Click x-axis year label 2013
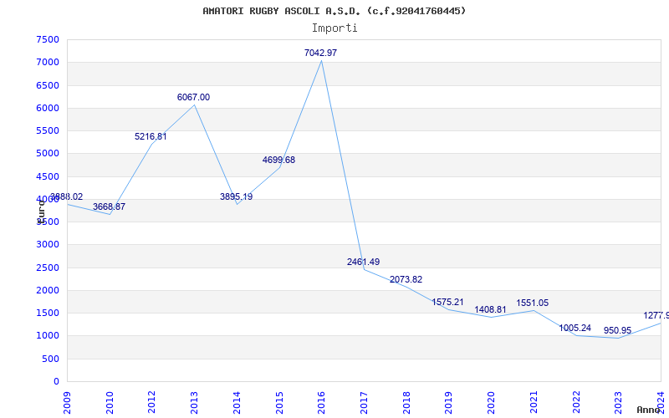Image resolution: width=669 pixels, height=418 pixels. [194, 403]
